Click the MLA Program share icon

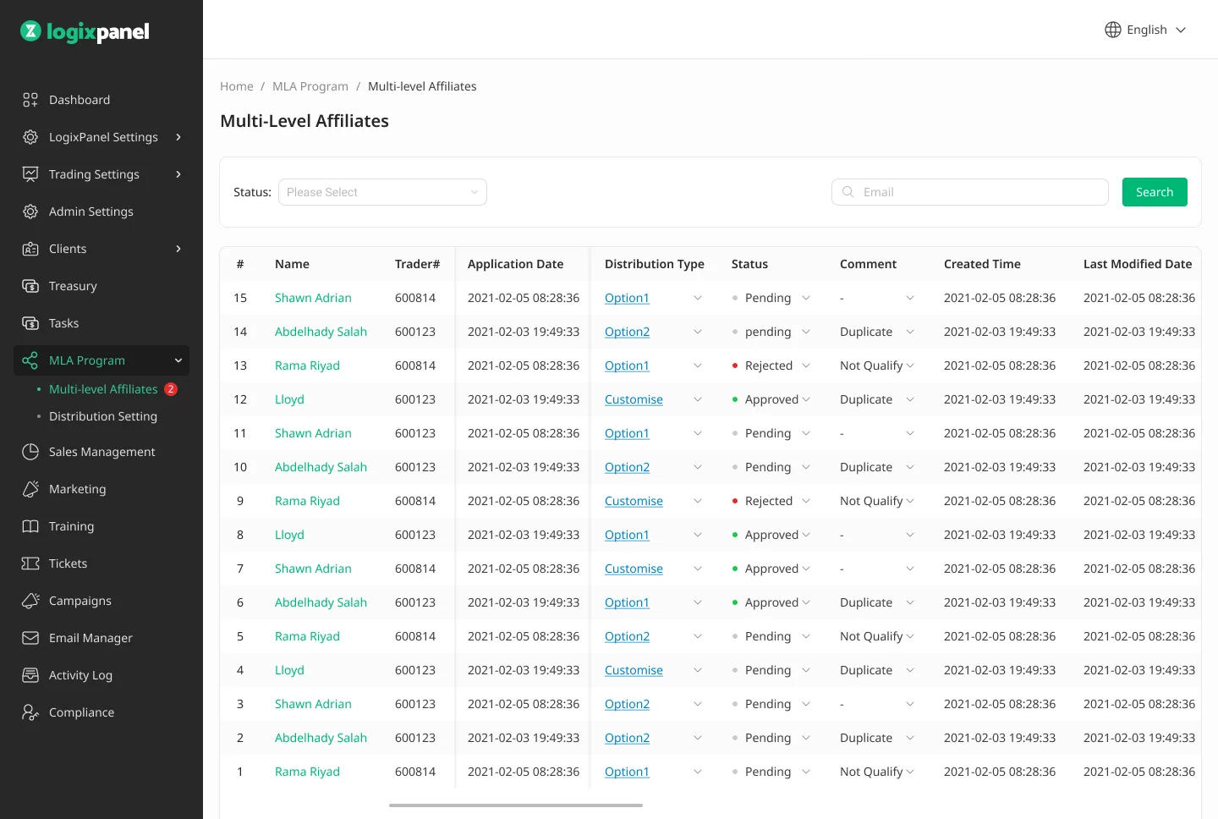click(30, 360)
